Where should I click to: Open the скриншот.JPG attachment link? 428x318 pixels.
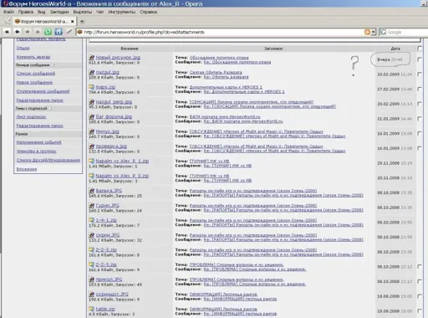(112, 294)
